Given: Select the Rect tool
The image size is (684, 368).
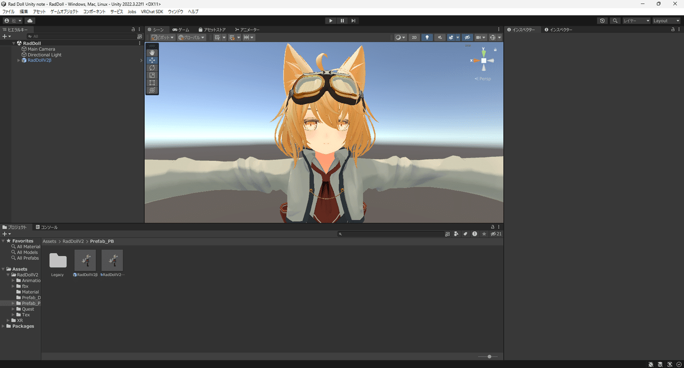Looking at the screenshot, I should (152, 83).
